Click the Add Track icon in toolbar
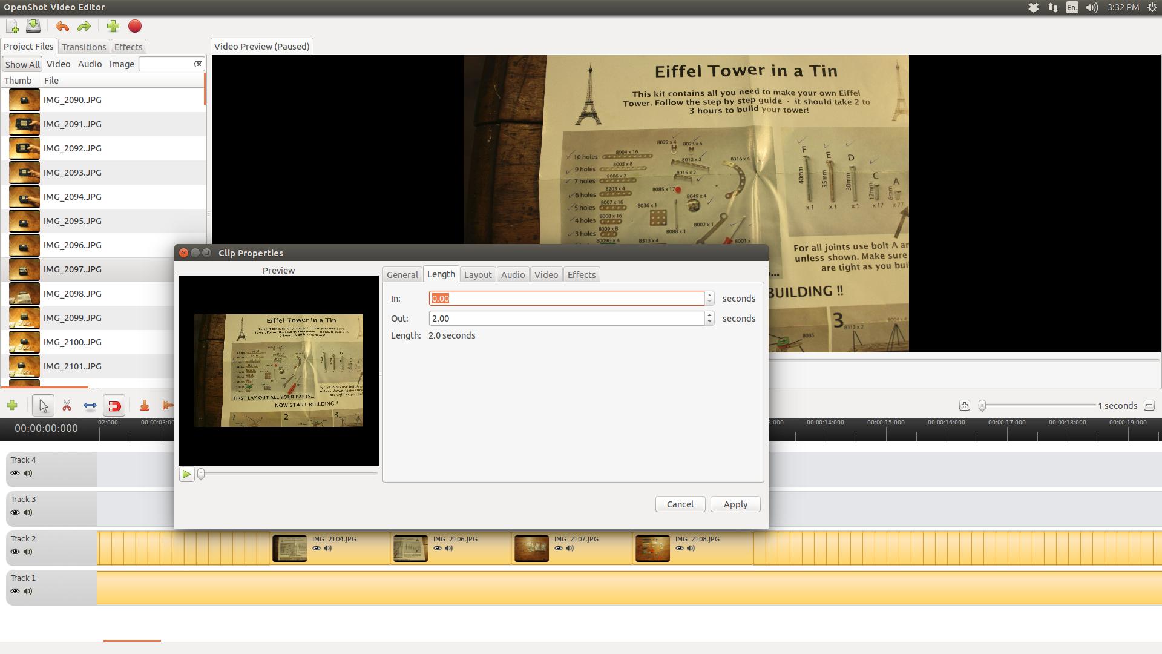Image resolution: width=1162 pixels, height=654 pixels. [12, 405]
